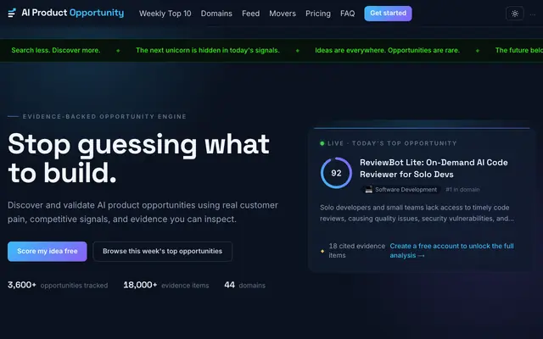Click the Software Development domain tag
This screenshot has height=339, width=543.
401,190
